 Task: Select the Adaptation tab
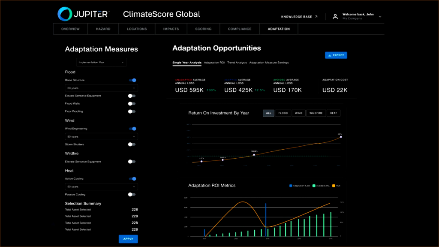pyautogui.click(x=279, y=29)
